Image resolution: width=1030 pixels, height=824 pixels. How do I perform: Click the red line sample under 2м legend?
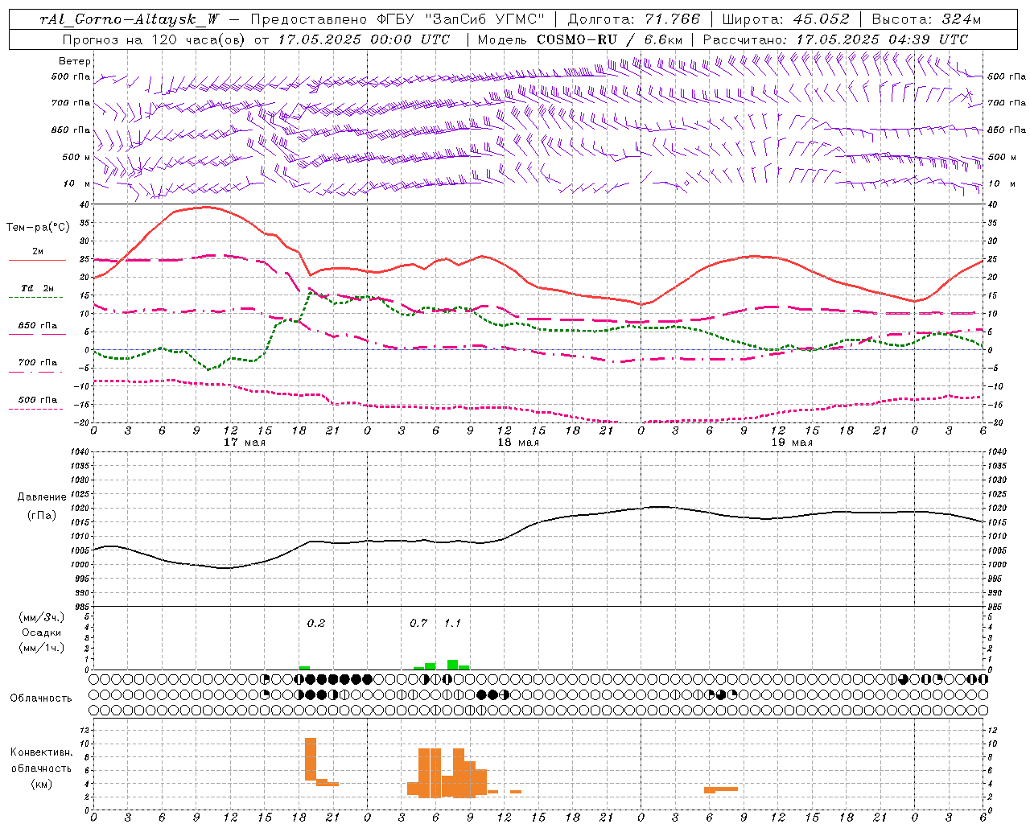pyautogui.click(x=37, y=261)
